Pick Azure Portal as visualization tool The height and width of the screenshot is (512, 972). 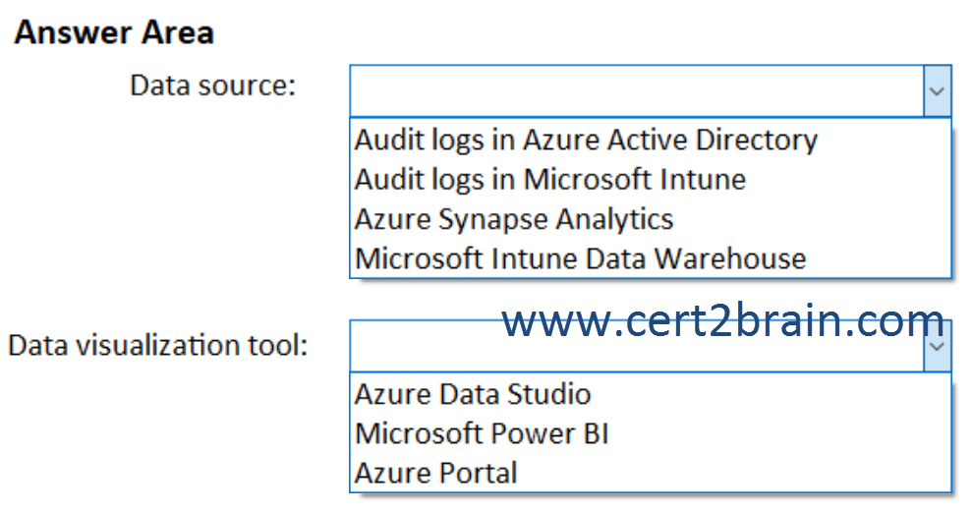click(435, 473)
